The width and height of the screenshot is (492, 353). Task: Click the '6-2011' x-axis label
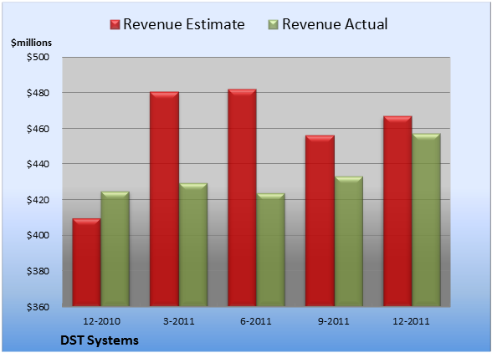[x=256, y=321]
